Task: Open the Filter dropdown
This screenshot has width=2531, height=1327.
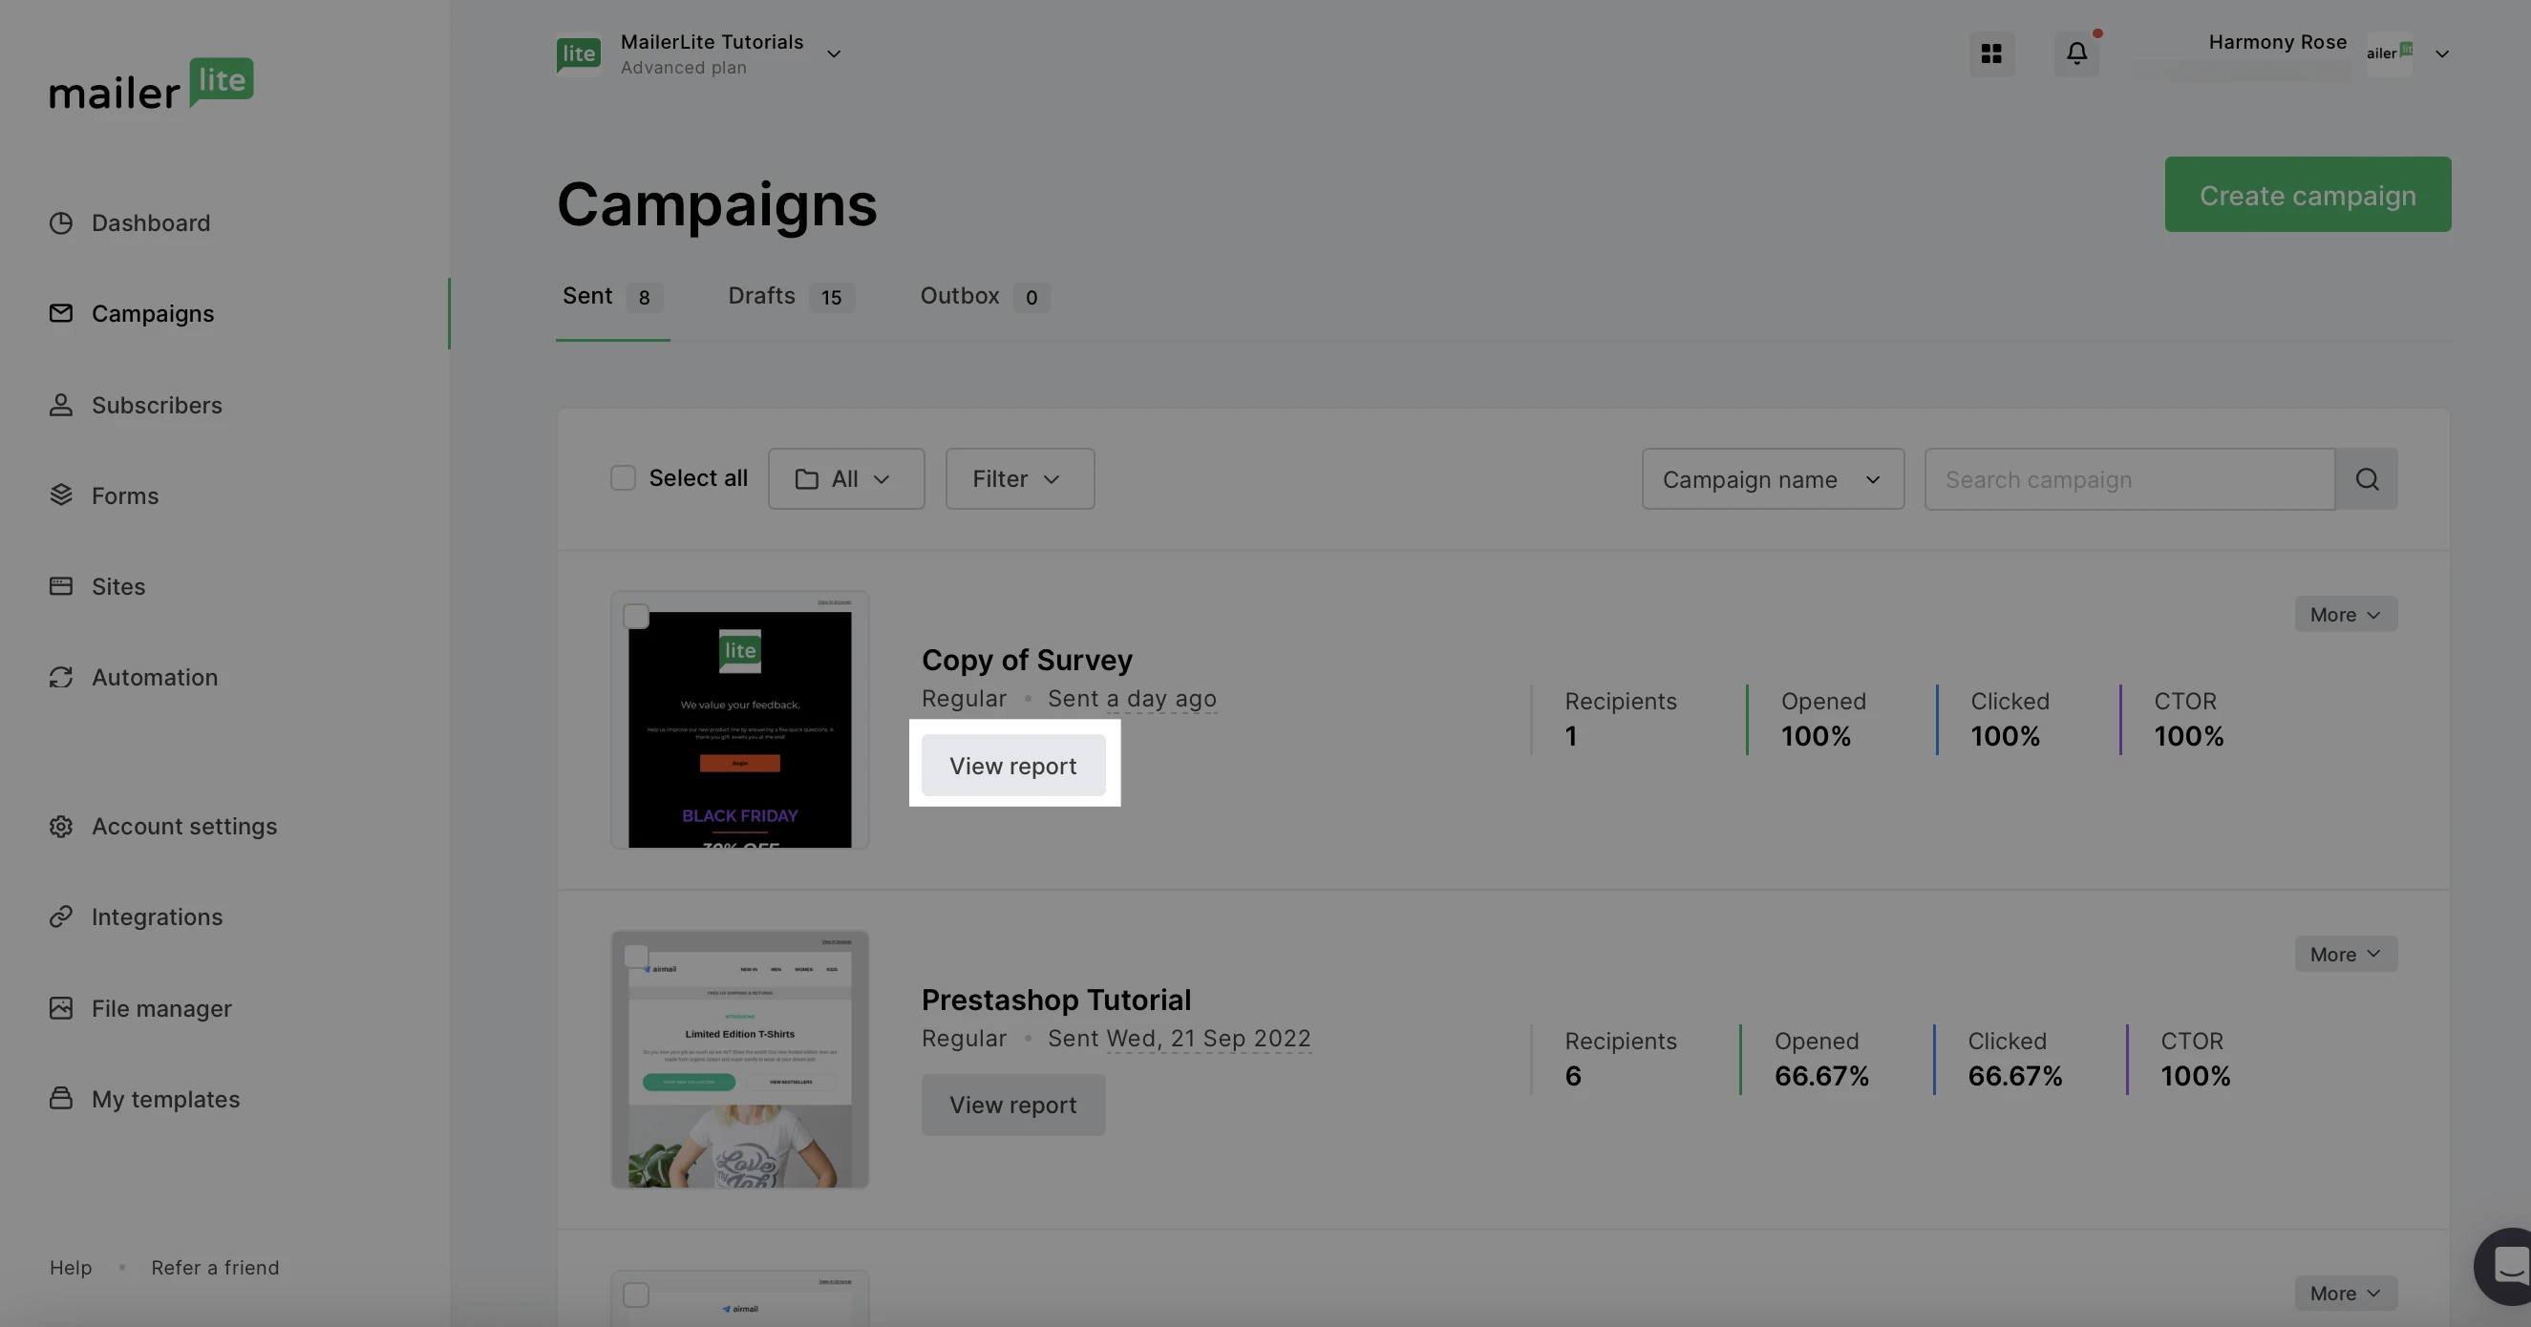Action: tap(1020, 479)
